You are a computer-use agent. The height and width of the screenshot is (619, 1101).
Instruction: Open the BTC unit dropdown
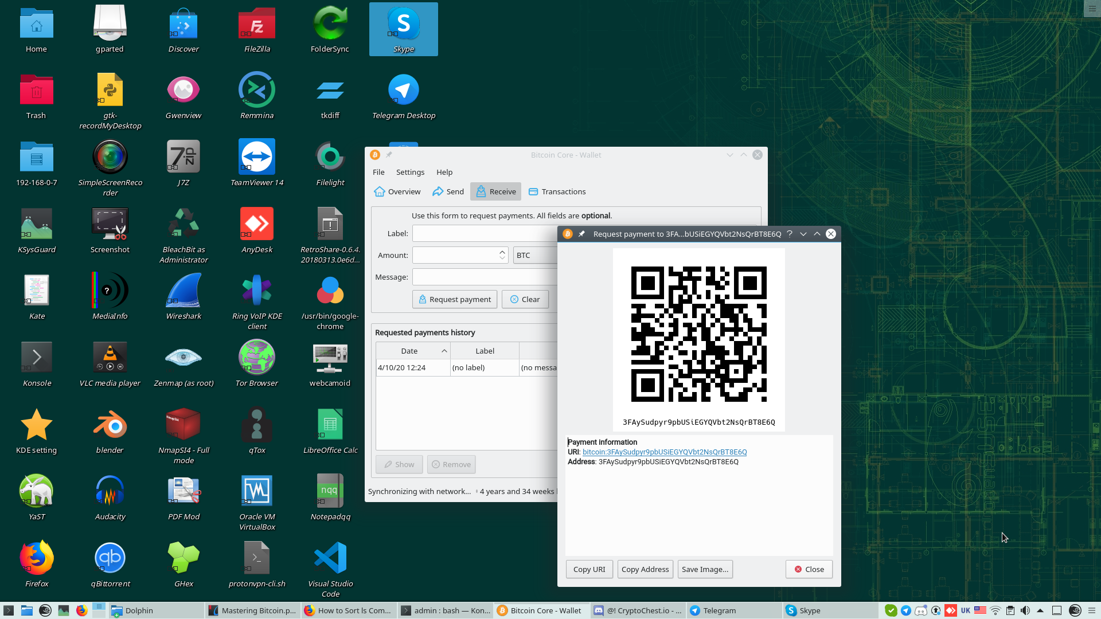pyautogui.click(x=534, y=255)
